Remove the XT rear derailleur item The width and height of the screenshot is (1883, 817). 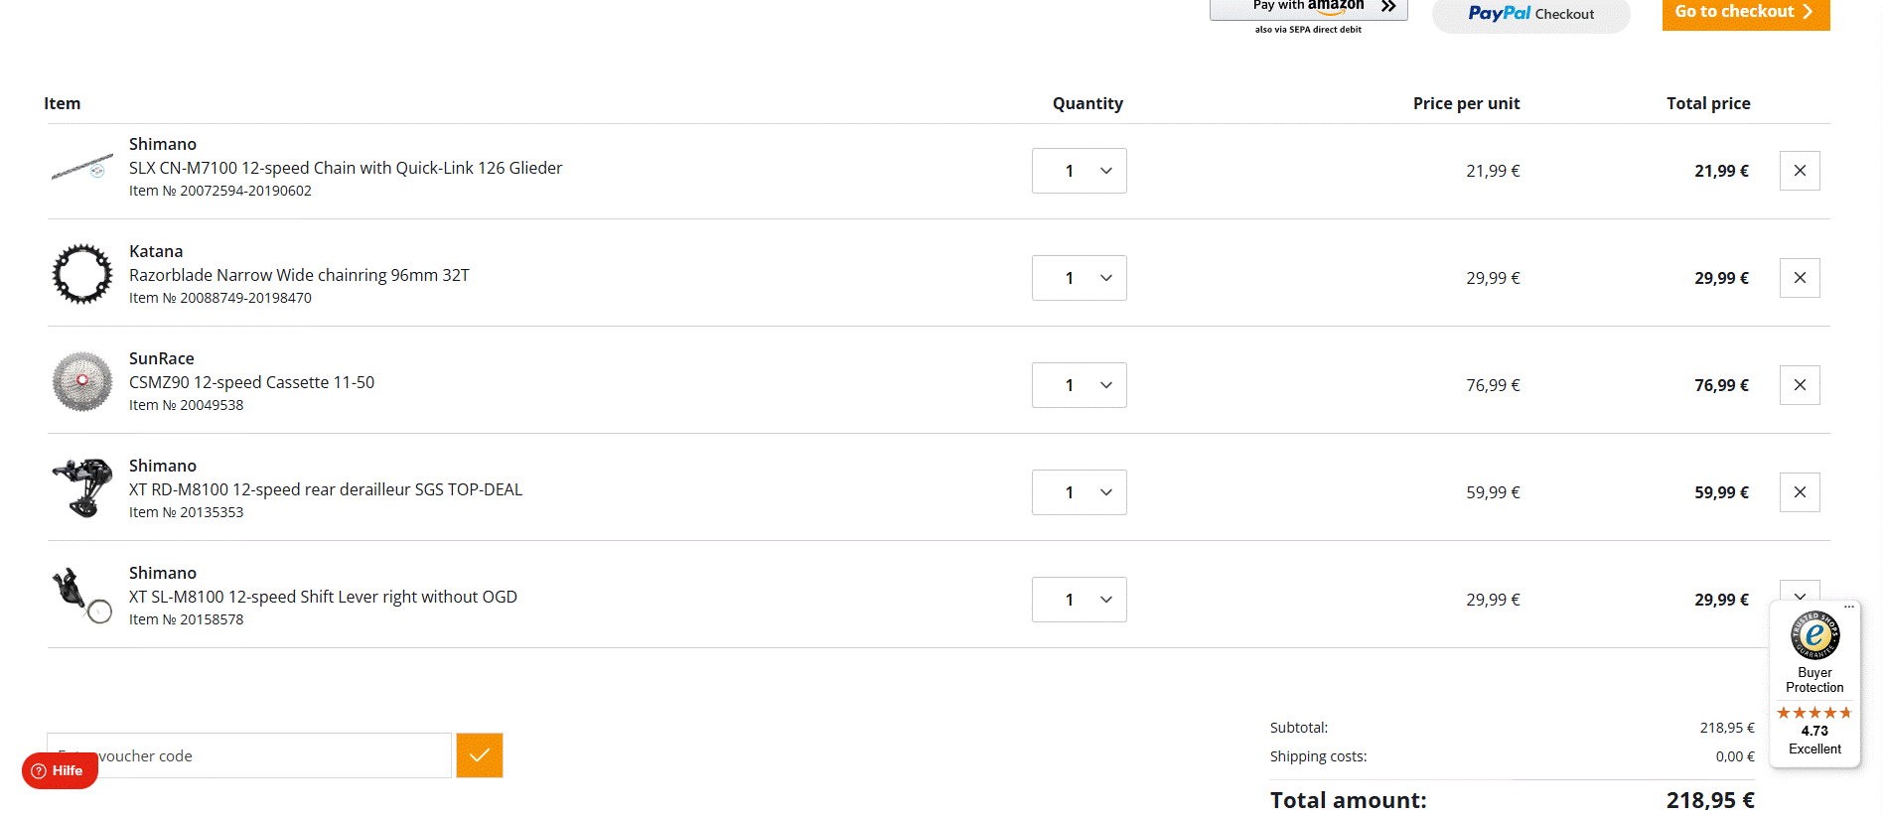(1800, 492)
